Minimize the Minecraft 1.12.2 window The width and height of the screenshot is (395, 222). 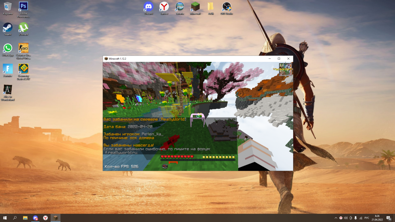(x=269, y=59)
